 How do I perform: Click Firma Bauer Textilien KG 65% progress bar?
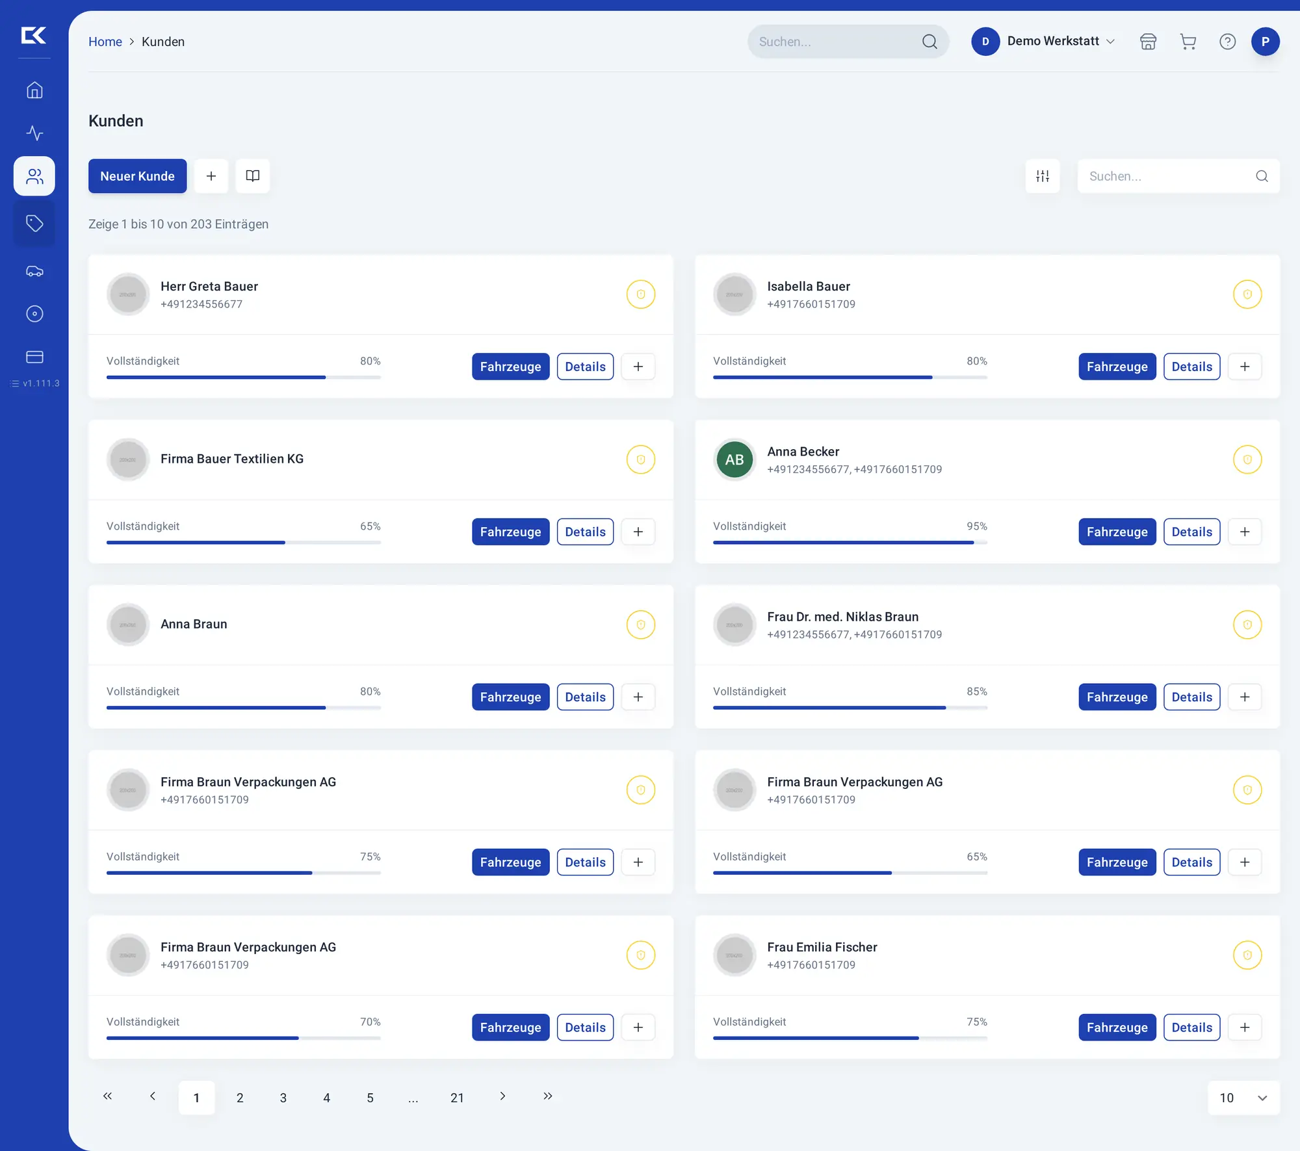(244, 542)
